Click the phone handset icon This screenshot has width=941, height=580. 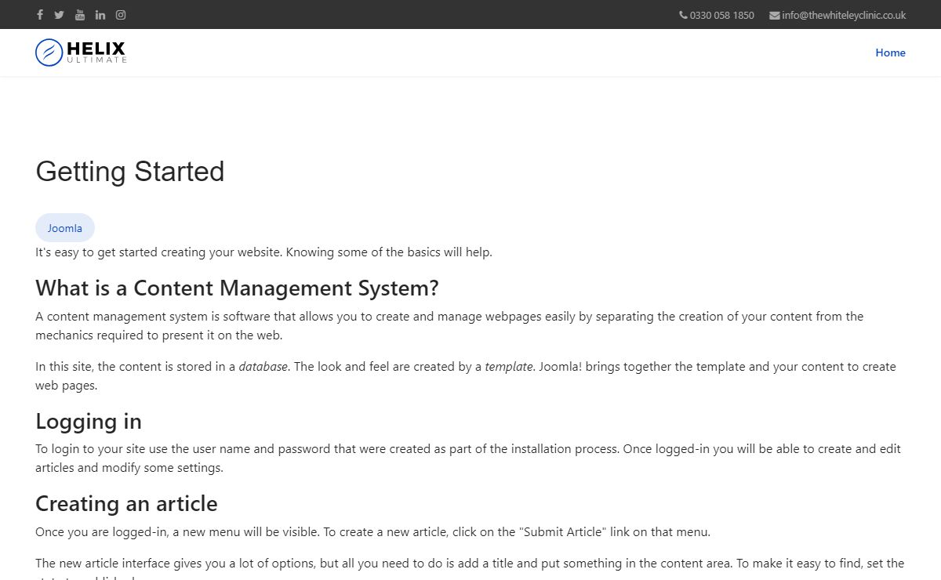(683, 15)
